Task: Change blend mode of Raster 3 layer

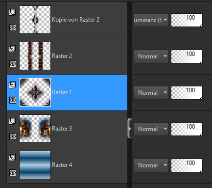Action: 151,129
